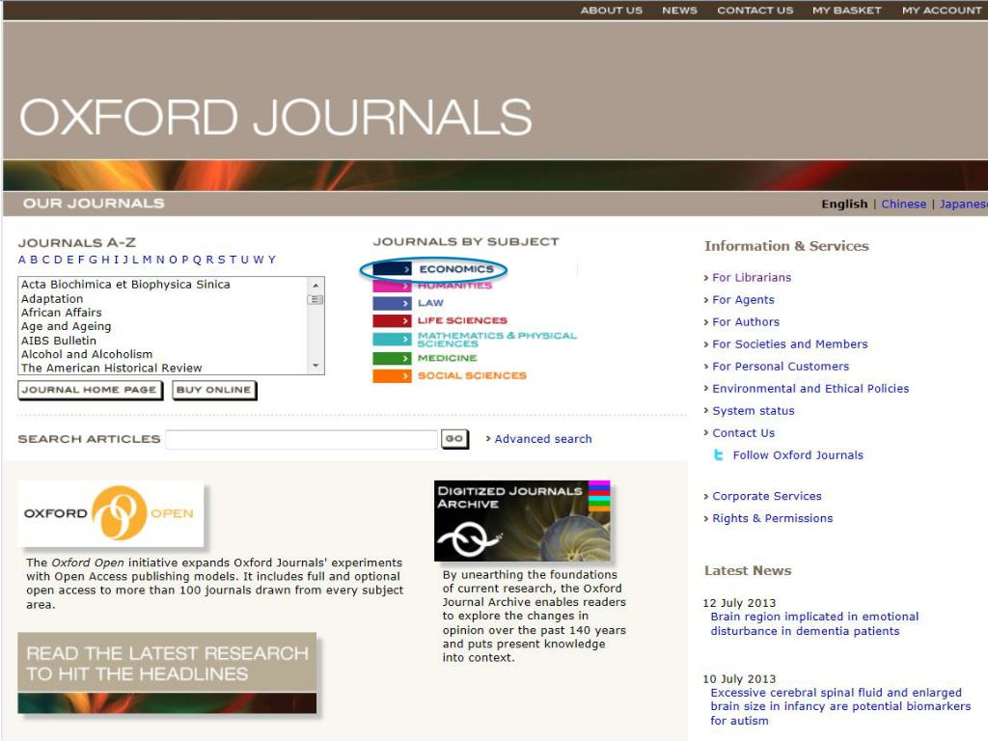988x741 pixels.
Task: Jump to journals starting with A
Action: tap(22, 260)
